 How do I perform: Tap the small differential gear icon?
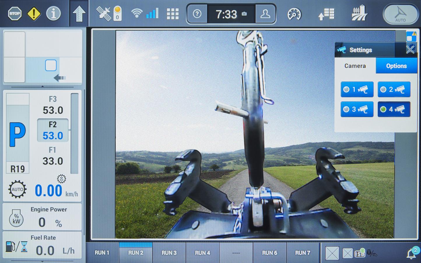[62, 179]
